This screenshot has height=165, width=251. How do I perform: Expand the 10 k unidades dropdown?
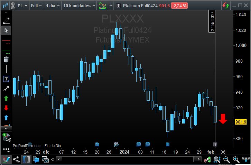click(79, 6)
